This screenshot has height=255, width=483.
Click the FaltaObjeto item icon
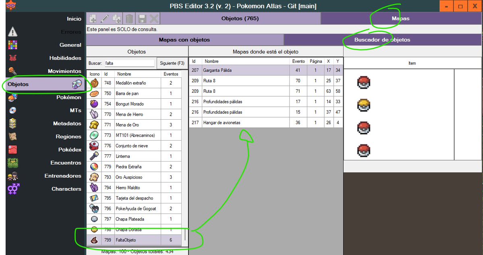click(94, 240)
